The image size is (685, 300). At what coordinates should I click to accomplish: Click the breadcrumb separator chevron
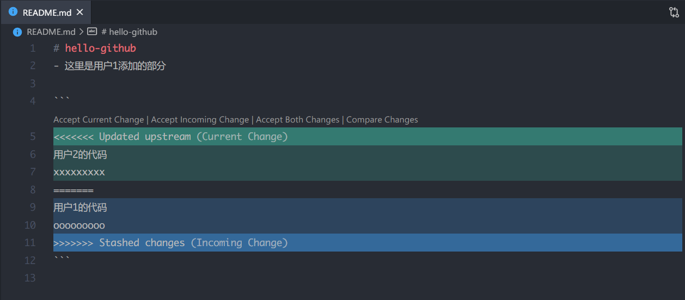pos(81,32)
